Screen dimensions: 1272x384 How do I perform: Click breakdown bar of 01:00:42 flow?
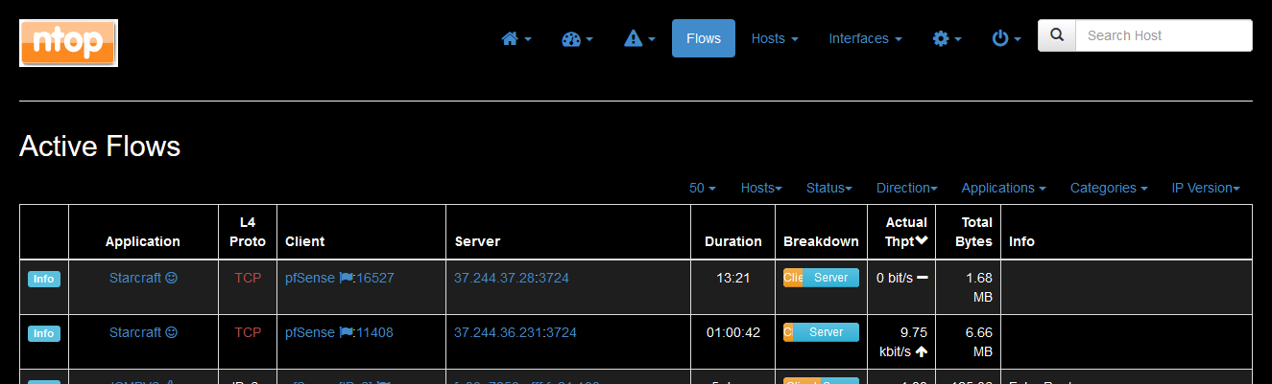(x=821, y=332)
